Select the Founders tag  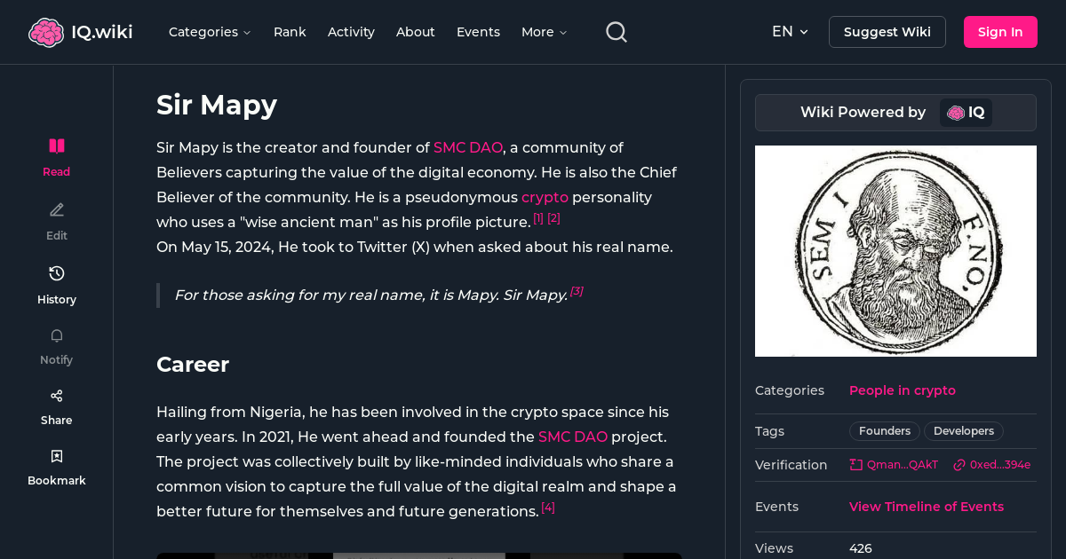coord(884,431)
